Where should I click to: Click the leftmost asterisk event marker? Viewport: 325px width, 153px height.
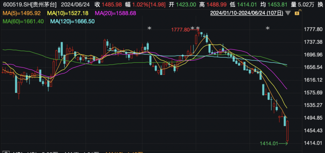(x=150, y=29)
